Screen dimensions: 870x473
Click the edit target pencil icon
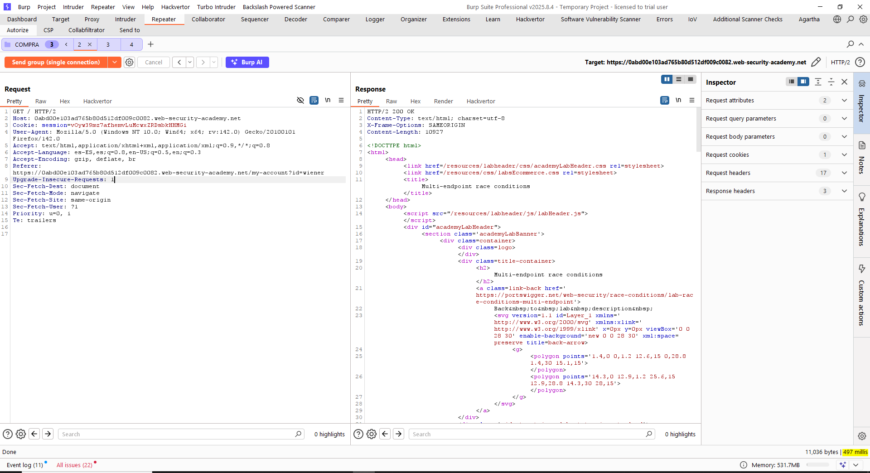coord(816,63)
